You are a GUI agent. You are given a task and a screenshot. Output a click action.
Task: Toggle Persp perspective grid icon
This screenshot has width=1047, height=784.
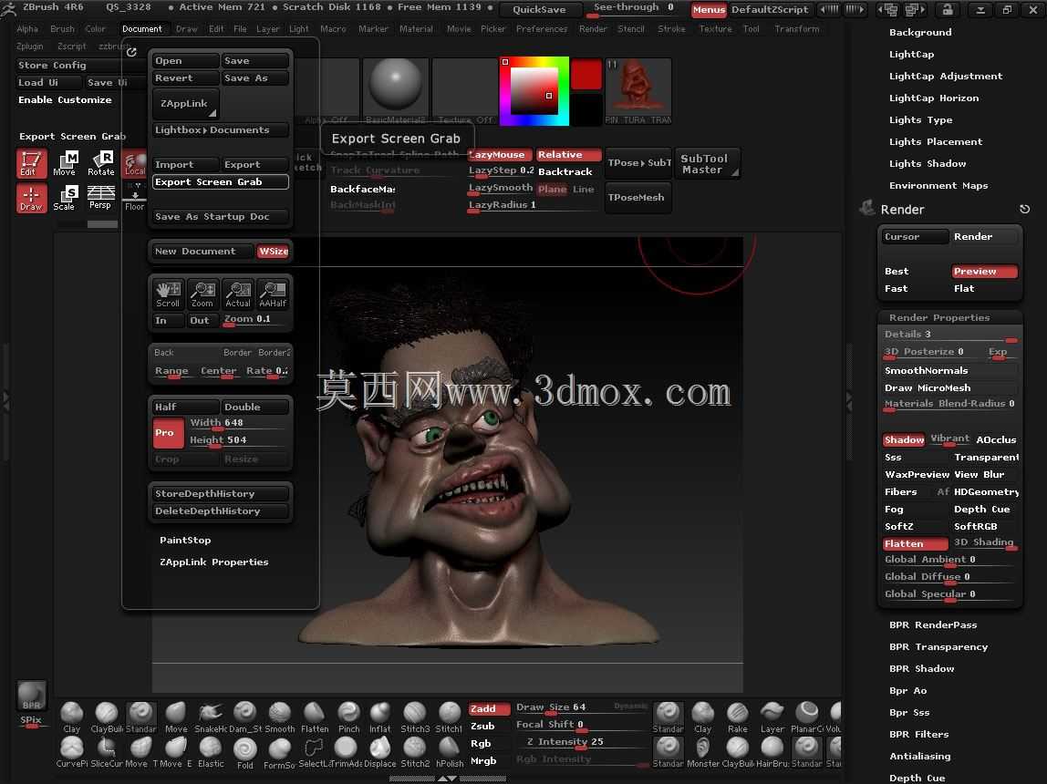click(x=101, y=198)
